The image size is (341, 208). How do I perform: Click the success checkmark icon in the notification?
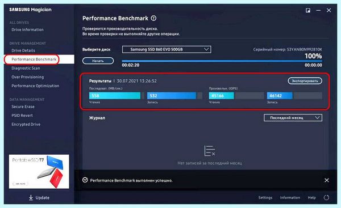pos(85,180)
